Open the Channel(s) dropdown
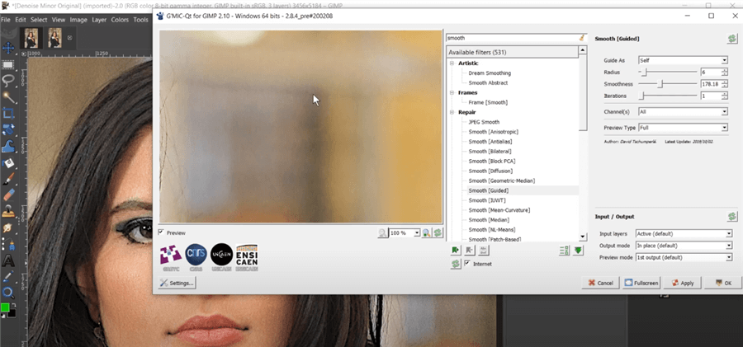 coord(683,112)
